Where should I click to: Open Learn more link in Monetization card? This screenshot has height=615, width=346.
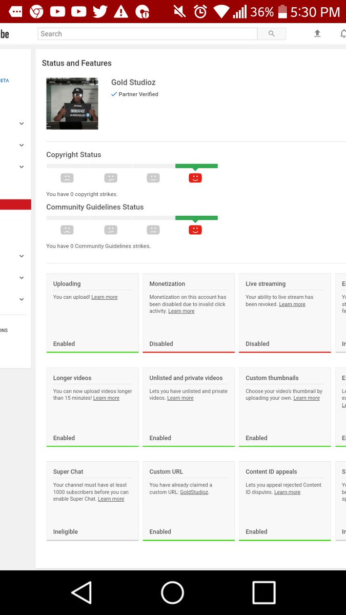coord(181,311)
